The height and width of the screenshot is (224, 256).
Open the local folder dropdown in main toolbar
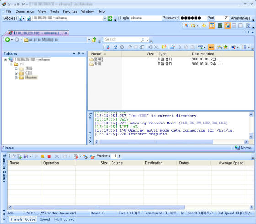(x=197, y=26)
